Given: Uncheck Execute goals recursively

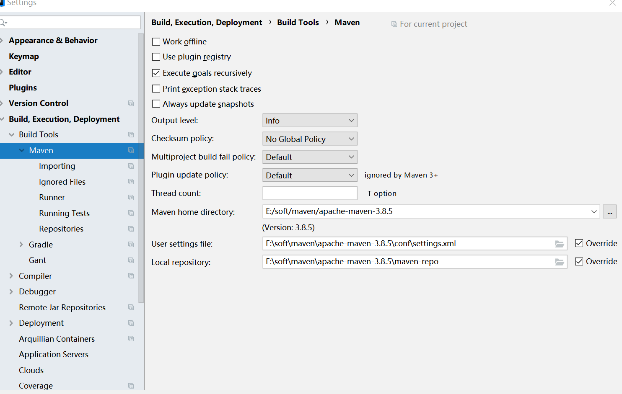Looking at the screenshot, I should (156, 73).
